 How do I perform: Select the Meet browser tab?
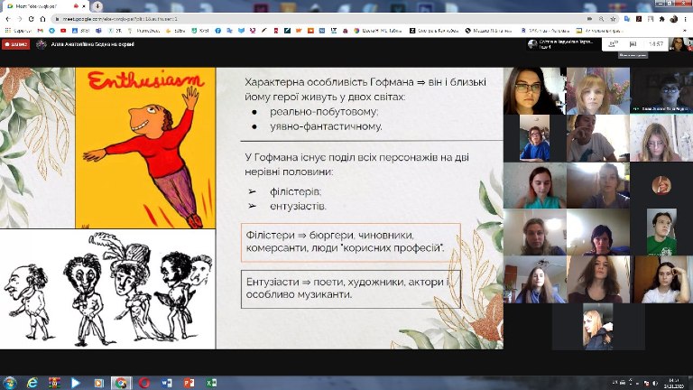coord(46,6)
